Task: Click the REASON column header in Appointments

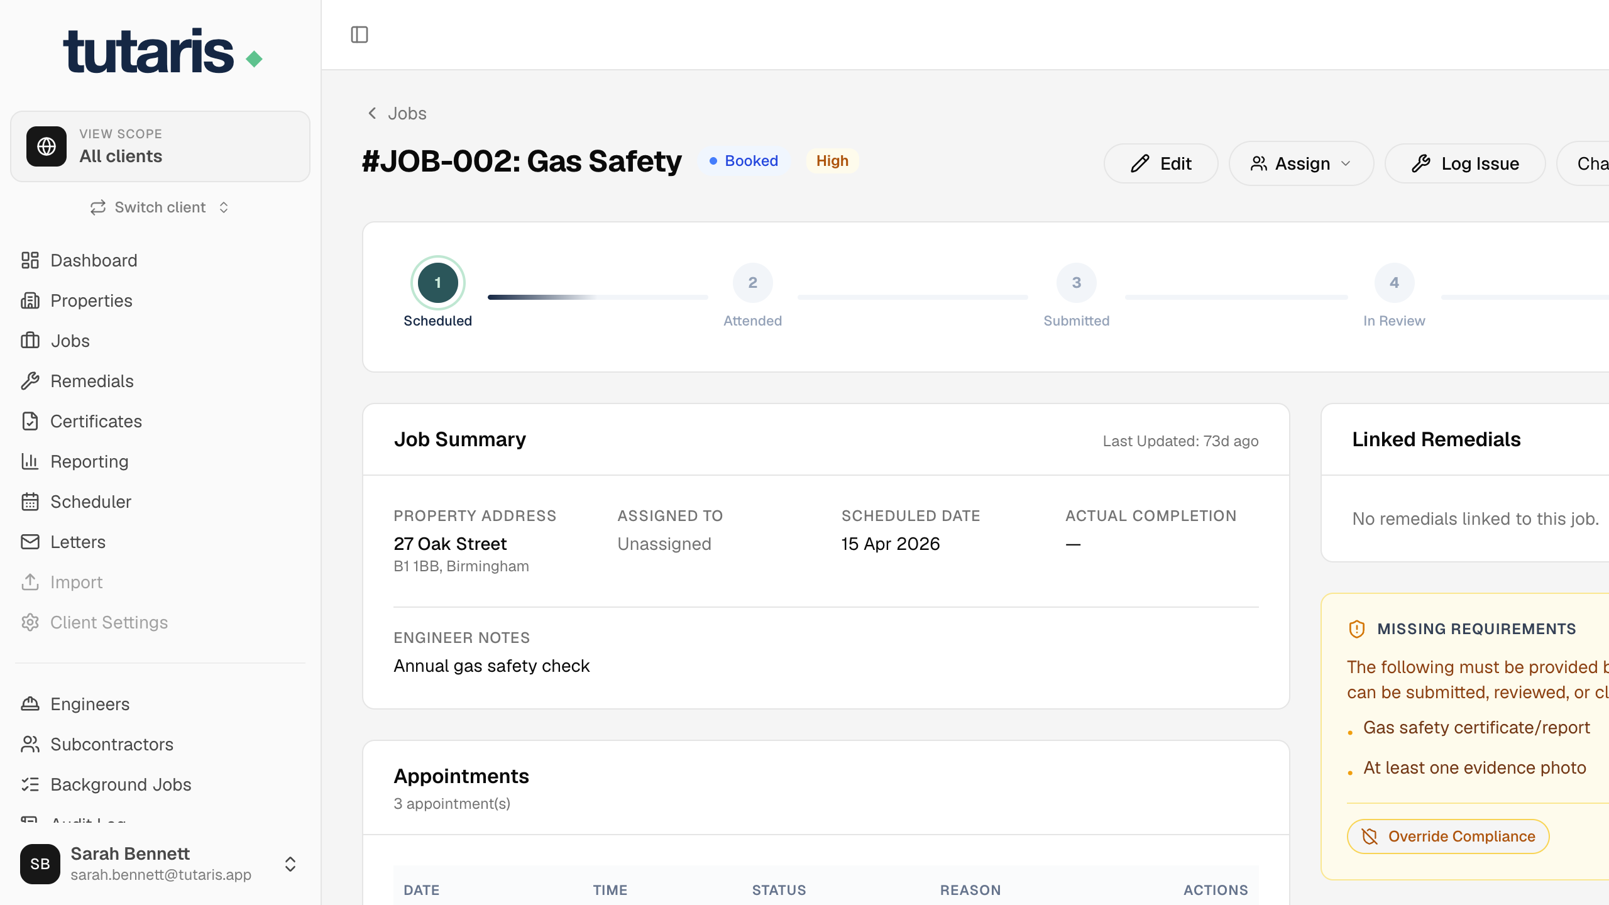Action: pyautogui.click(x=970, y=890)
